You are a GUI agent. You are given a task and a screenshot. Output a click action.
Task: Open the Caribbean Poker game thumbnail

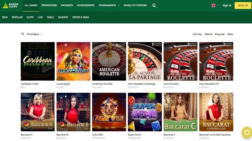tap(38, 61)
